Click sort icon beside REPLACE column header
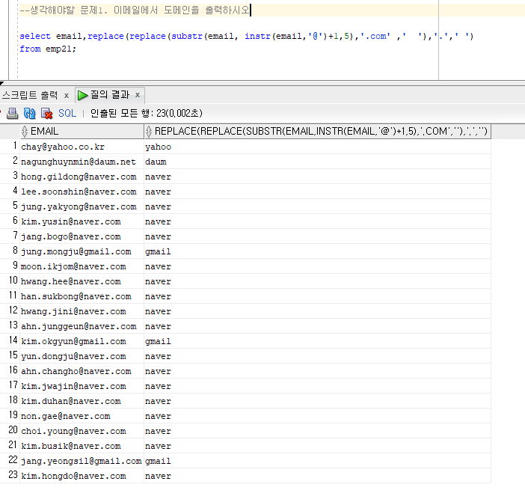The height and width of the screenshot is (502, 525). click(x=149, y=132)
